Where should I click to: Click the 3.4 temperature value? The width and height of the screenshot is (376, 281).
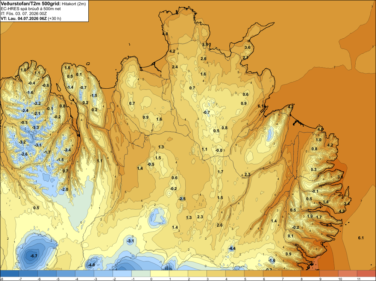347,204
